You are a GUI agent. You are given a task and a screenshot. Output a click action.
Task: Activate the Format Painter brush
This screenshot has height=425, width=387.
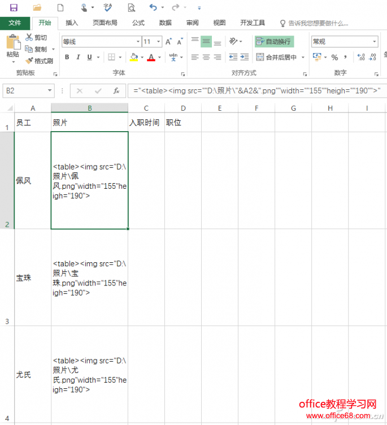(x=39, y=61)
